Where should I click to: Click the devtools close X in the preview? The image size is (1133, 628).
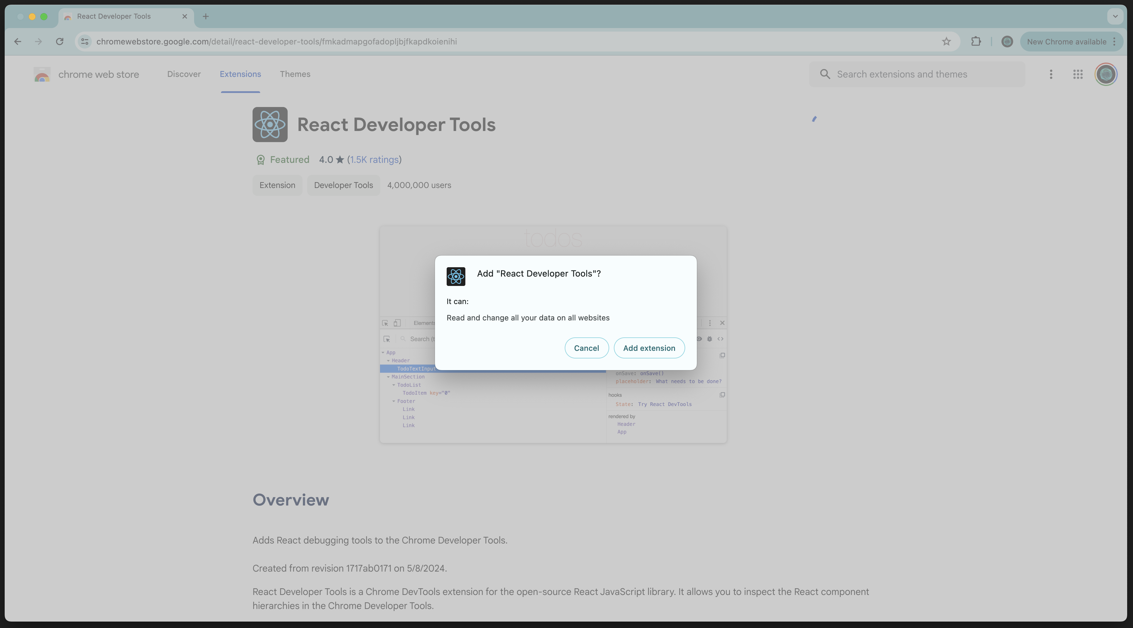point(722,323)
